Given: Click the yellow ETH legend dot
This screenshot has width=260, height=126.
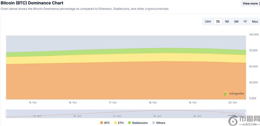Looking at the screenshot, I should [115, 123].
